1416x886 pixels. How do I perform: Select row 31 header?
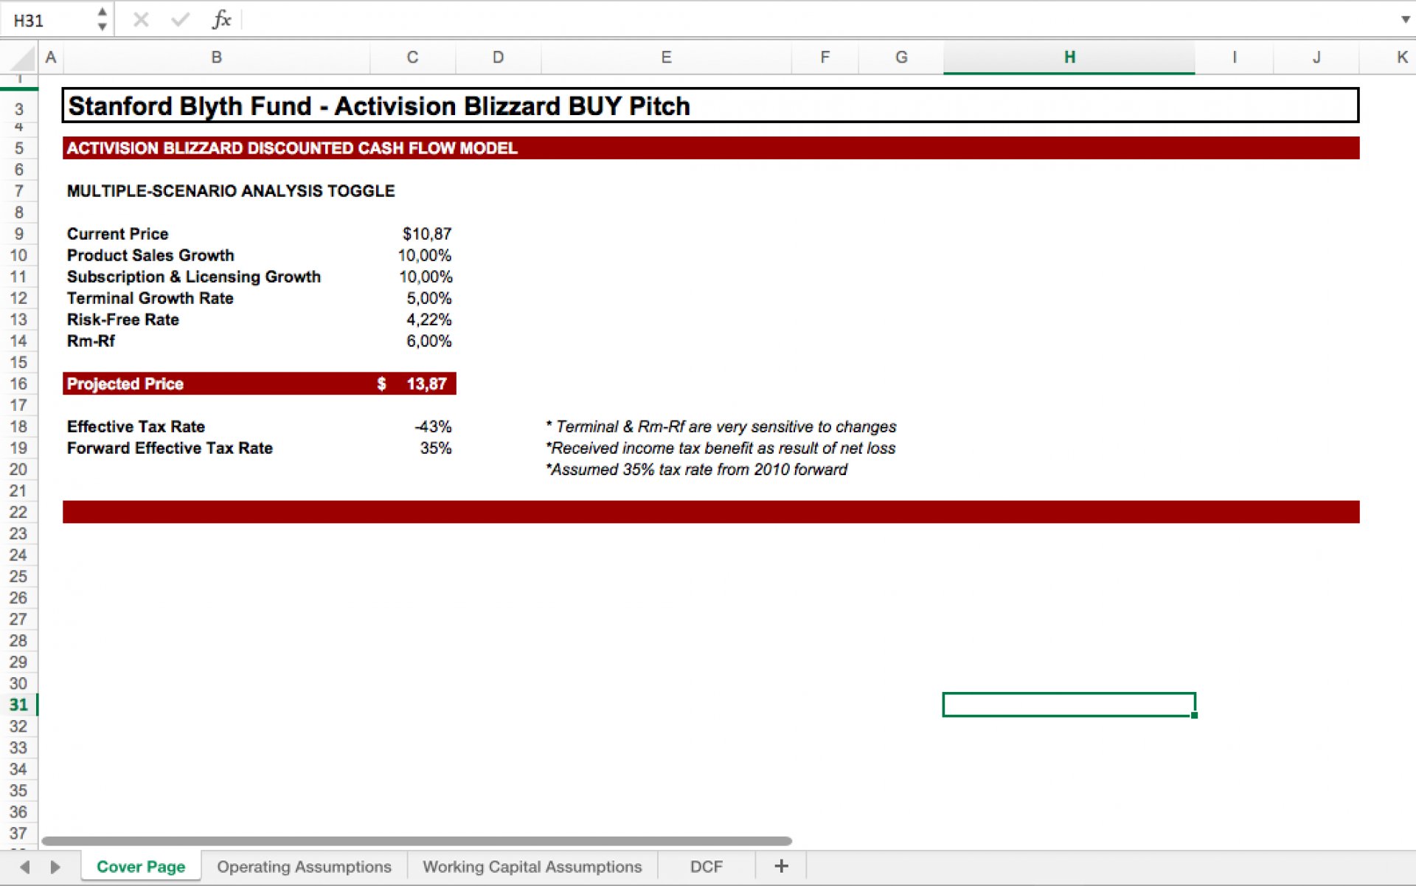coord(19,705)
